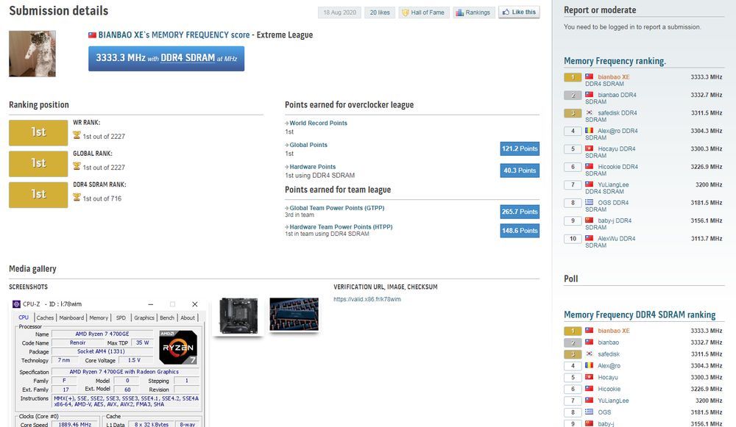
Task: Click the first place gold badge in Memory Frequency ranking
Action: 573,77
